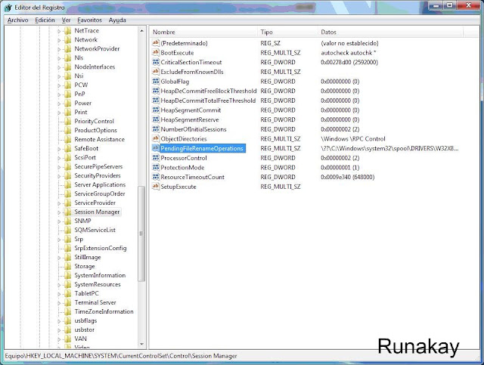Click the usbstor folder icon
The width and height of the screenshot is (484, 365).
(x=67, y=329)
